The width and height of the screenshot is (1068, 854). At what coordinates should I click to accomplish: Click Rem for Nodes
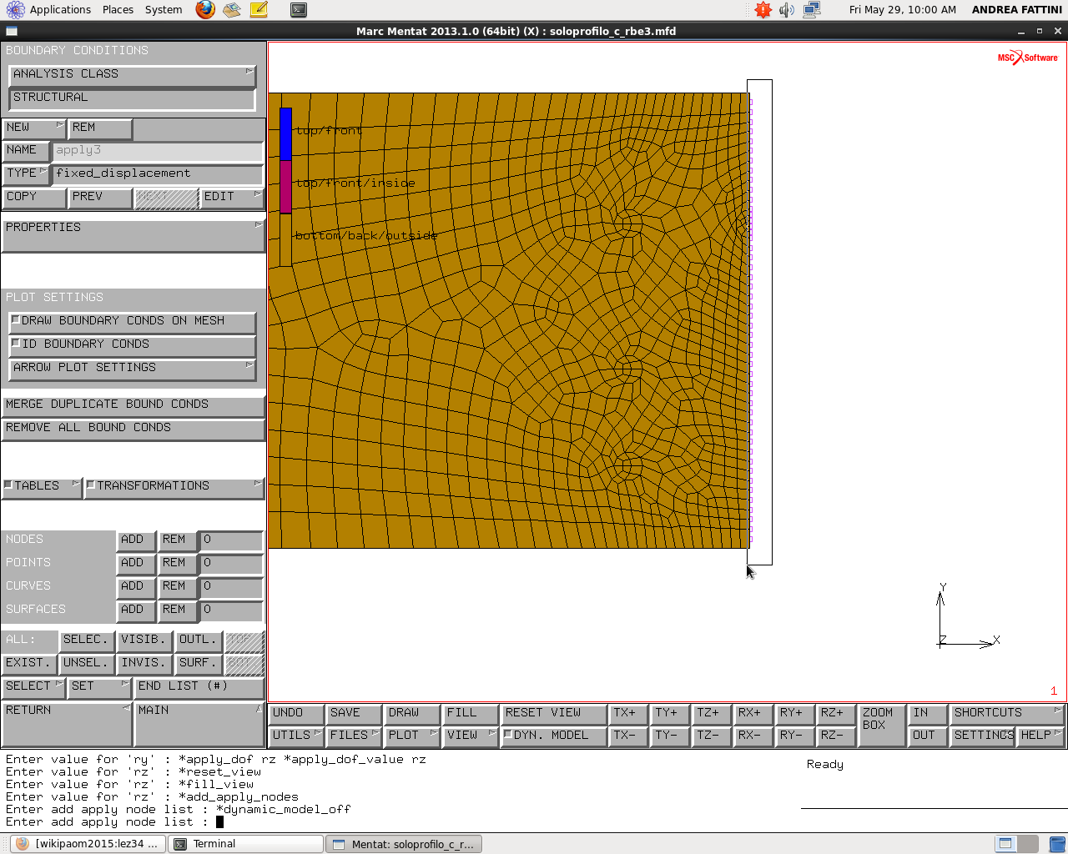(177, 540)
